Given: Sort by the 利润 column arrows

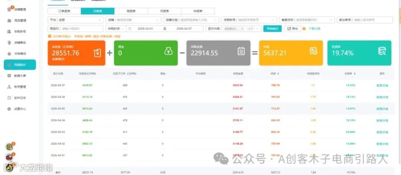Looking at the screenshot, I should (278, 73).
